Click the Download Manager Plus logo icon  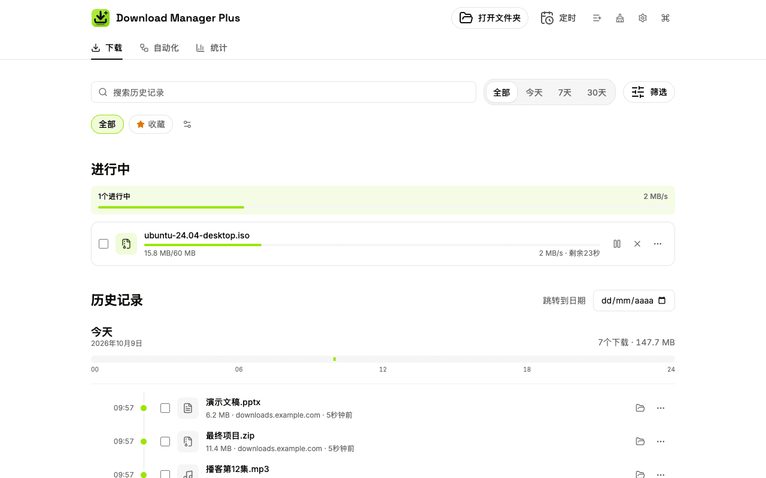[x=101, y=18]
